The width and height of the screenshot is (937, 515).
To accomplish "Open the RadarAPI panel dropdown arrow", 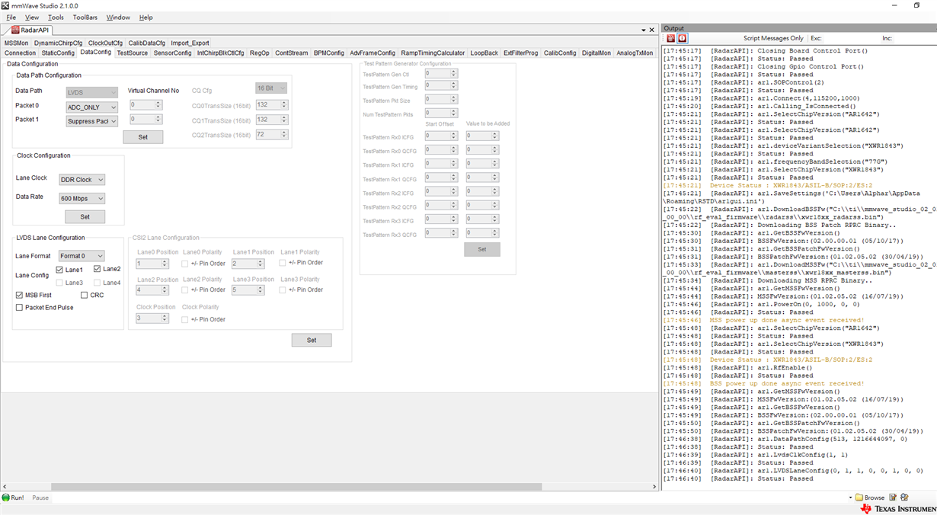I will tap(643, 30).
